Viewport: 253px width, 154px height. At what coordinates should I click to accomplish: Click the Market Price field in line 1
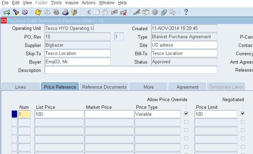point(109,114)
